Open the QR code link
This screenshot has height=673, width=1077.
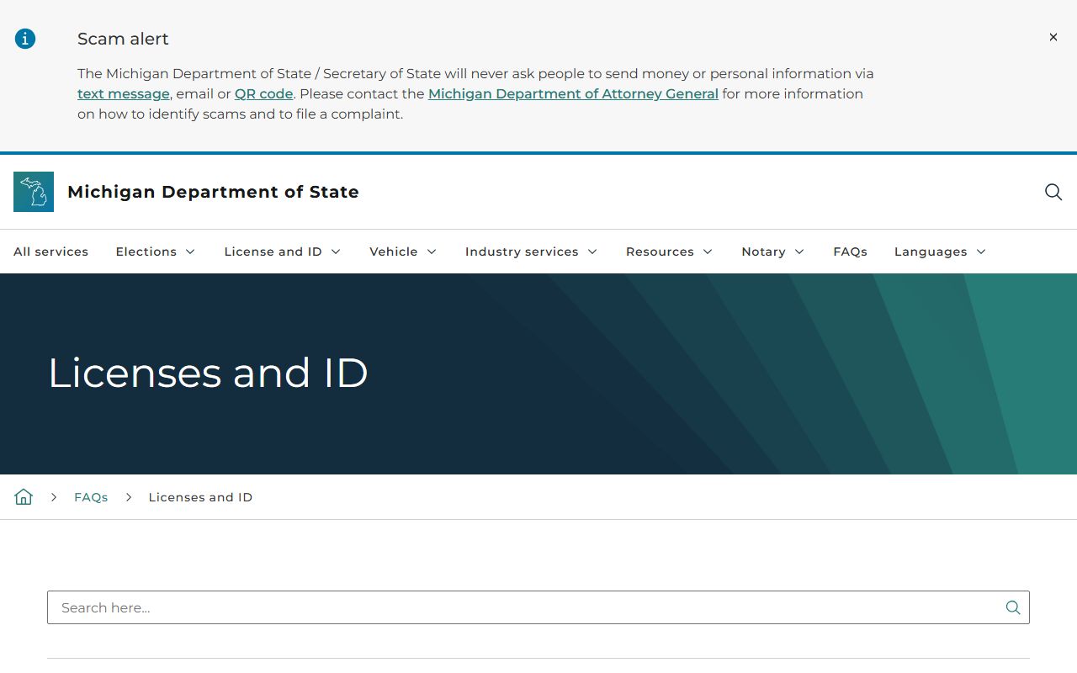click(x=263, y=93)
